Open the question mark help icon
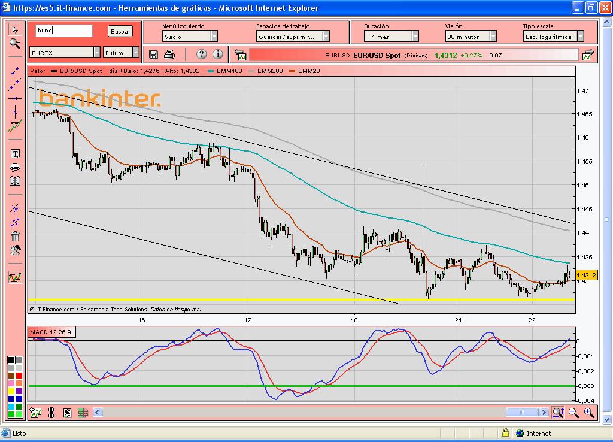 201,55
